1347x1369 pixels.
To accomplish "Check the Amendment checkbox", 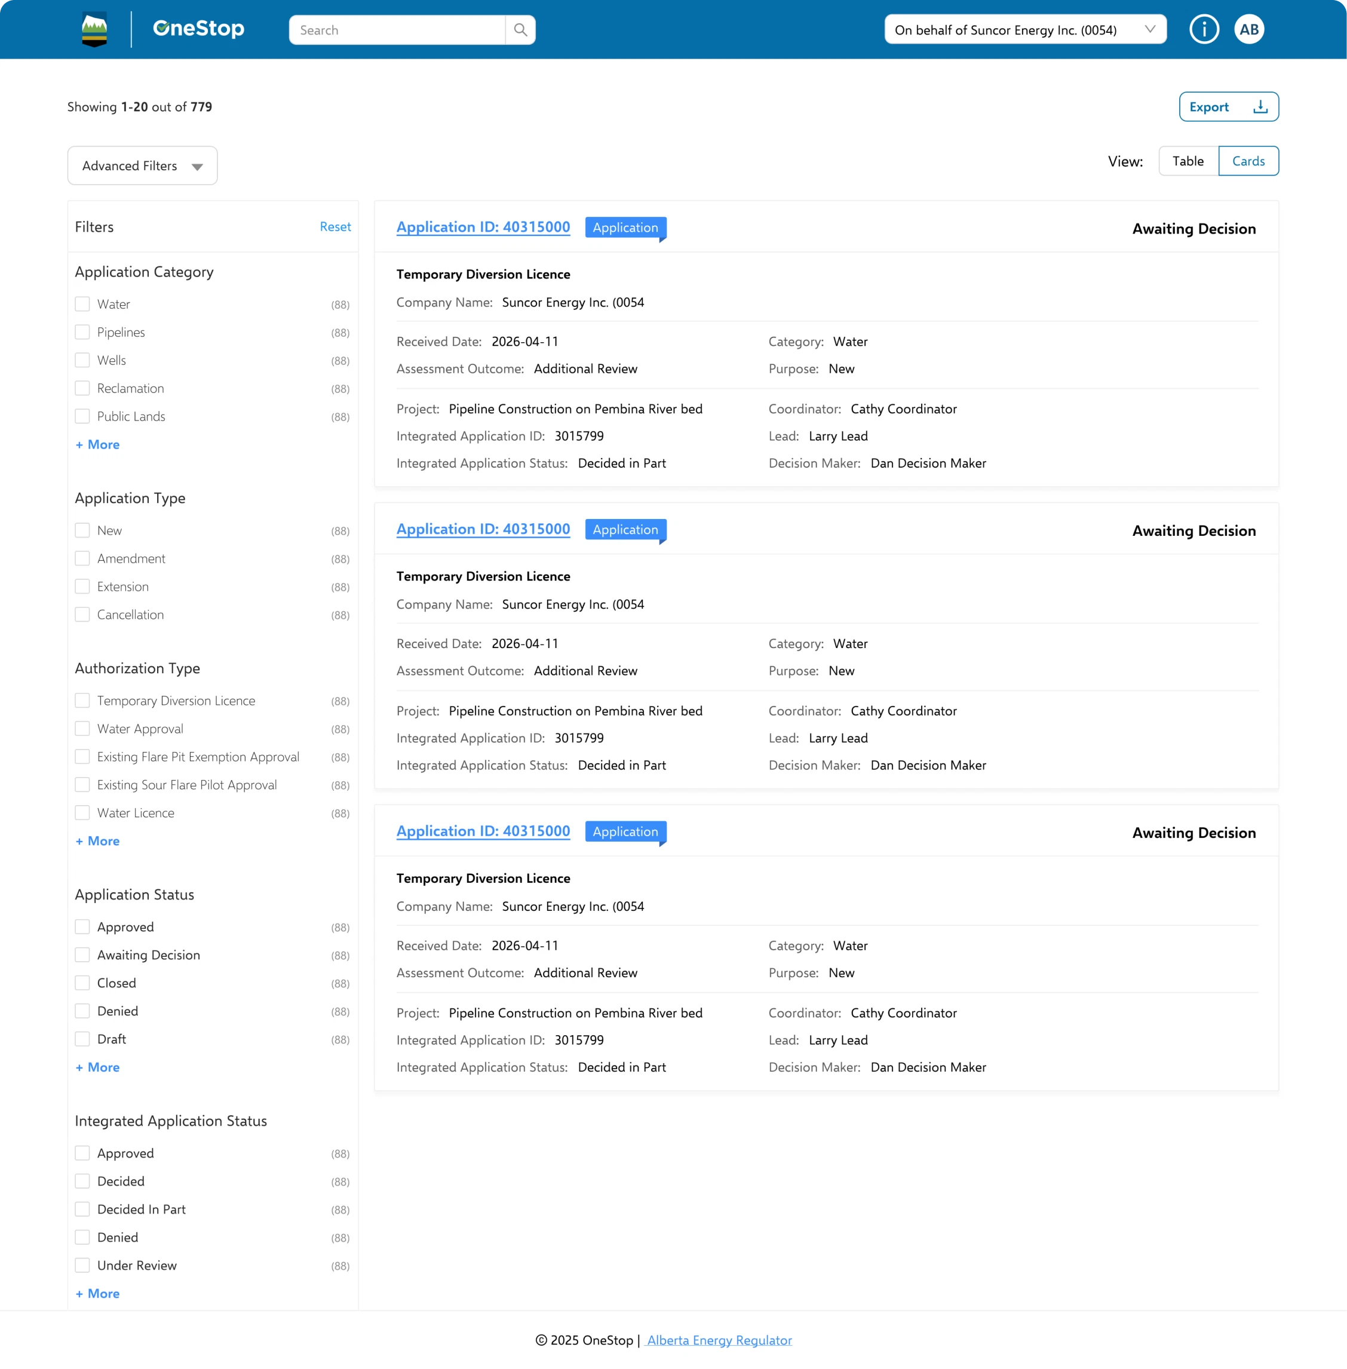I will coord(83,559).
